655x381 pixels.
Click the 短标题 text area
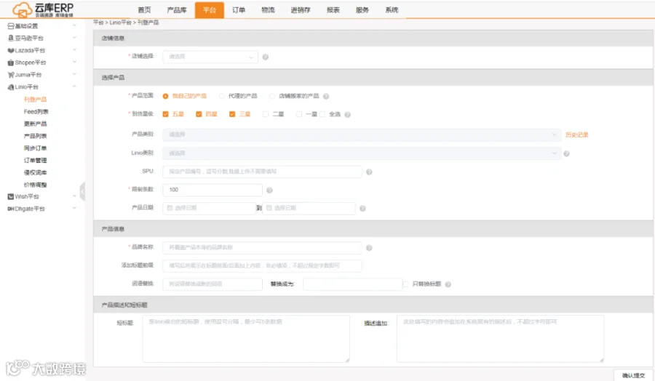246,339
